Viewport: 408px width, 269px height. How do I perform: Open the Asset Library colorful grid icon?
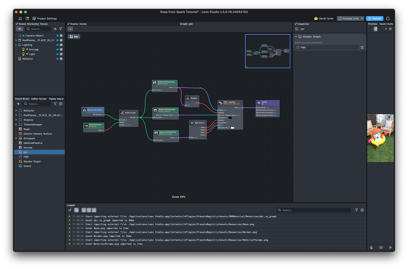(27, 19)
